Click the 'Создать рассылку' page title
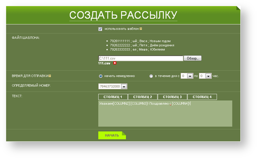 123,15
